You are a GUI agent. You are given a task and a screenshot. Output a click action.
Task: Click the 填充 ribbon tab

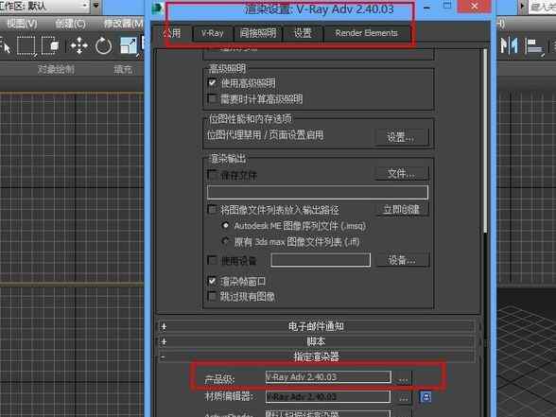point(123,69)
